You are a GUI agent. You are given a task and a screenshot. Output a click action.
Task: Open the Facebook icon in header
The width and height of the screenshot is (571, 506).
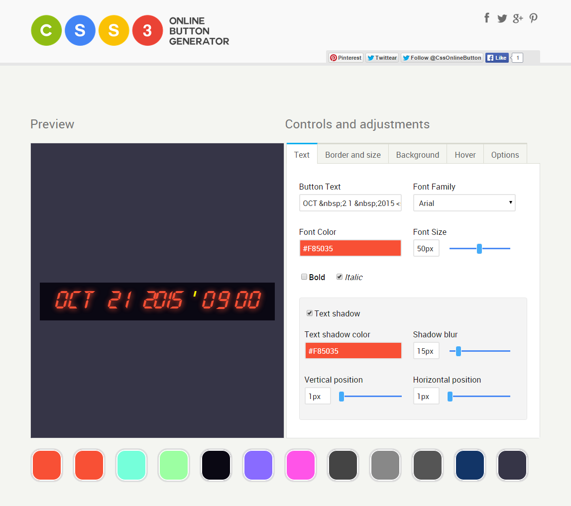click(487, 18)
